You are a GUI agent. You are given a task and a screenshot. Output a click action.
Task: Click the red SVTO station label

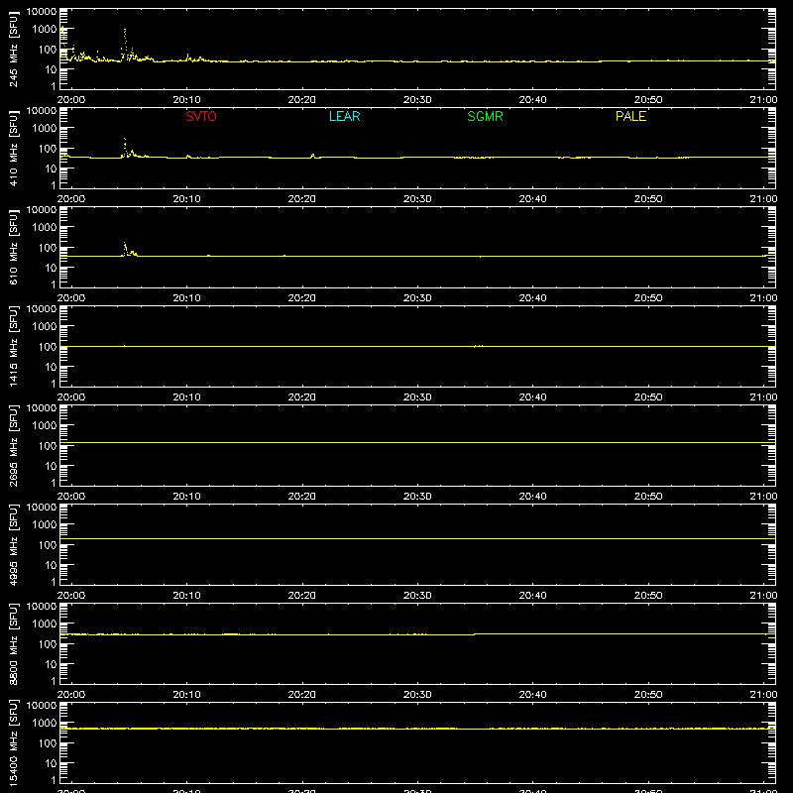point(201,116)
